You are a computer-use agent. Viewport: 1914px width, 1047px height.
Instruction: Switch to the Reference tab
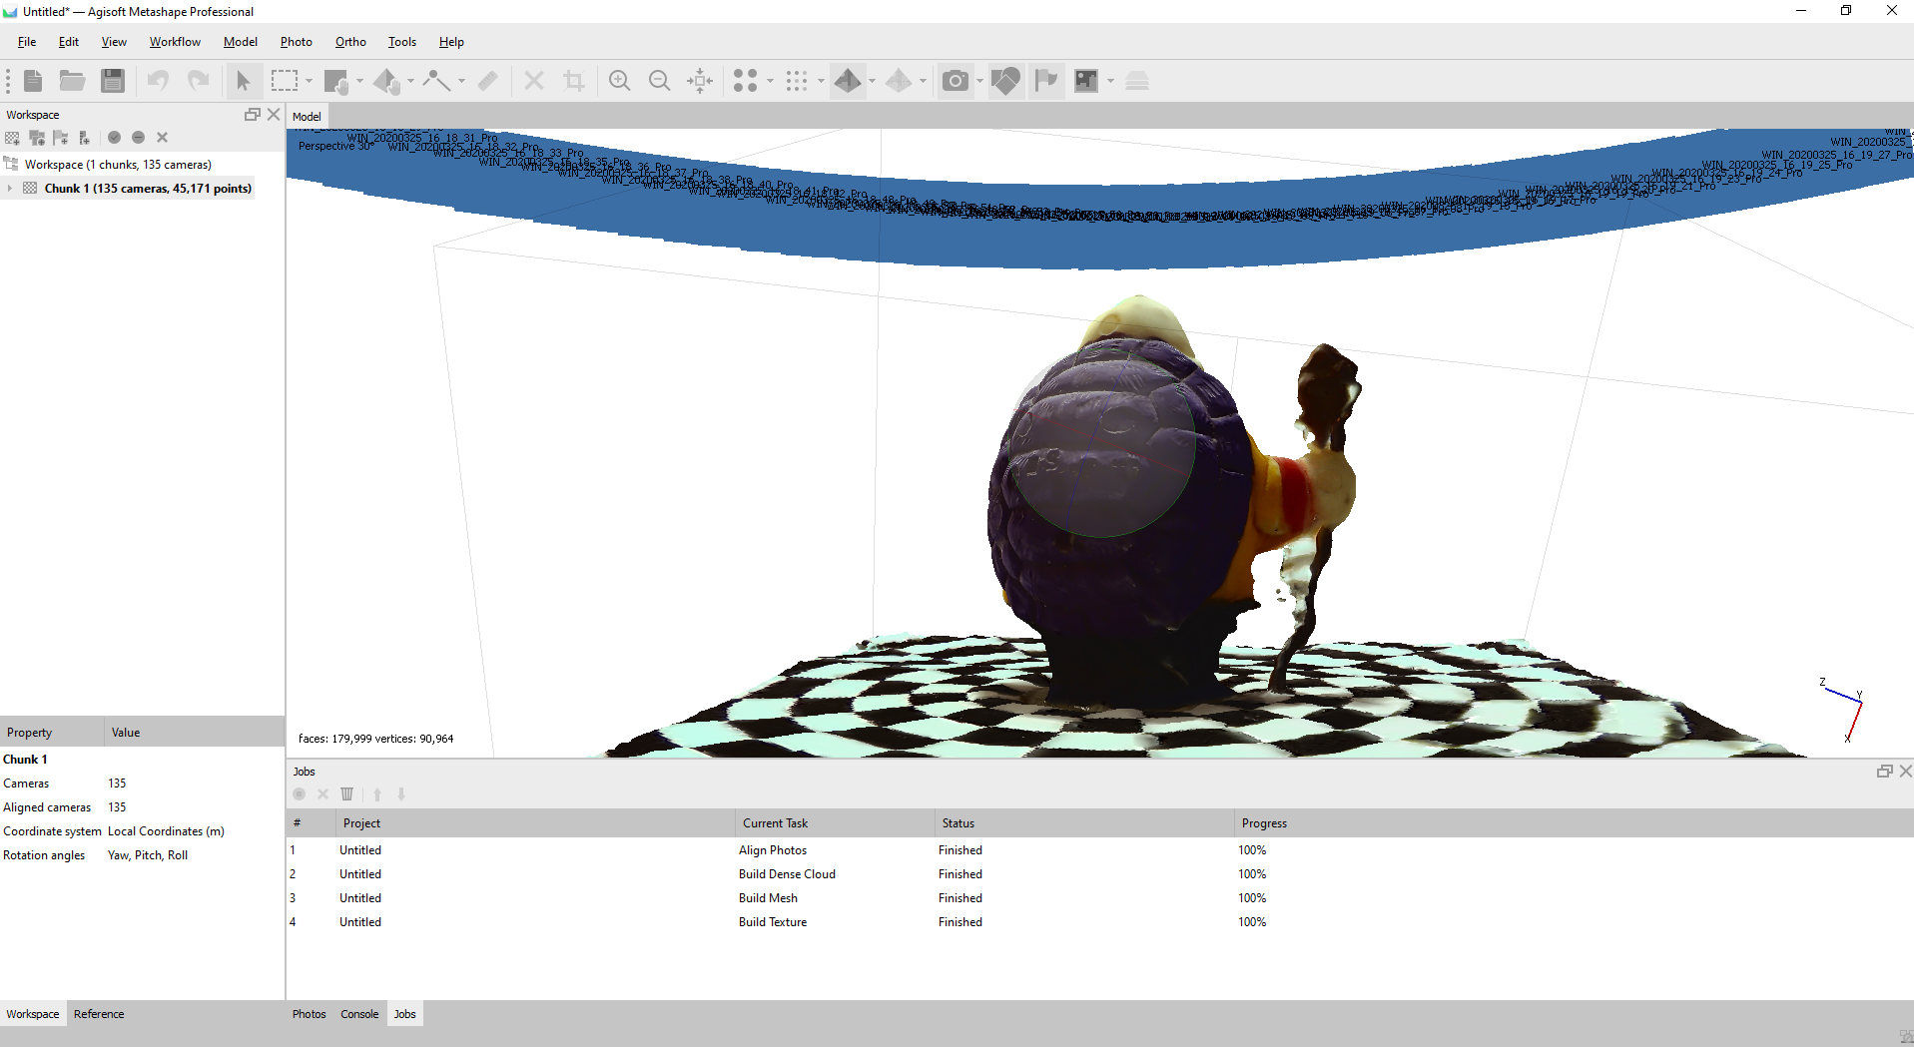pos(99,1014)
